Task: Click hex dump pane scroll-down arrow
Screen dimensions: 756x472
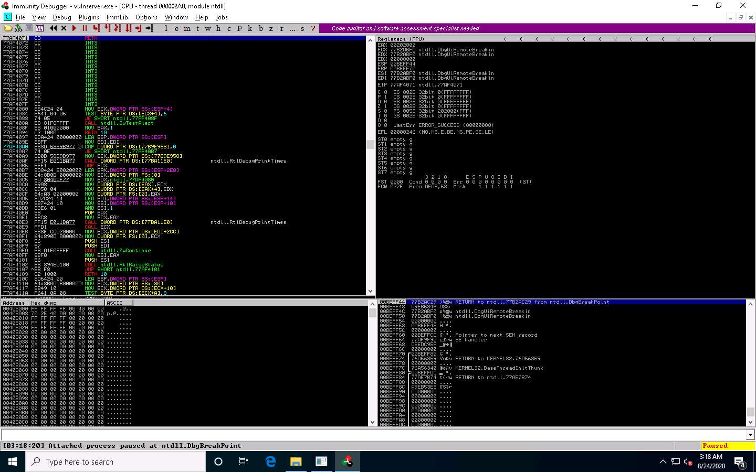Action: coord(372,422)
